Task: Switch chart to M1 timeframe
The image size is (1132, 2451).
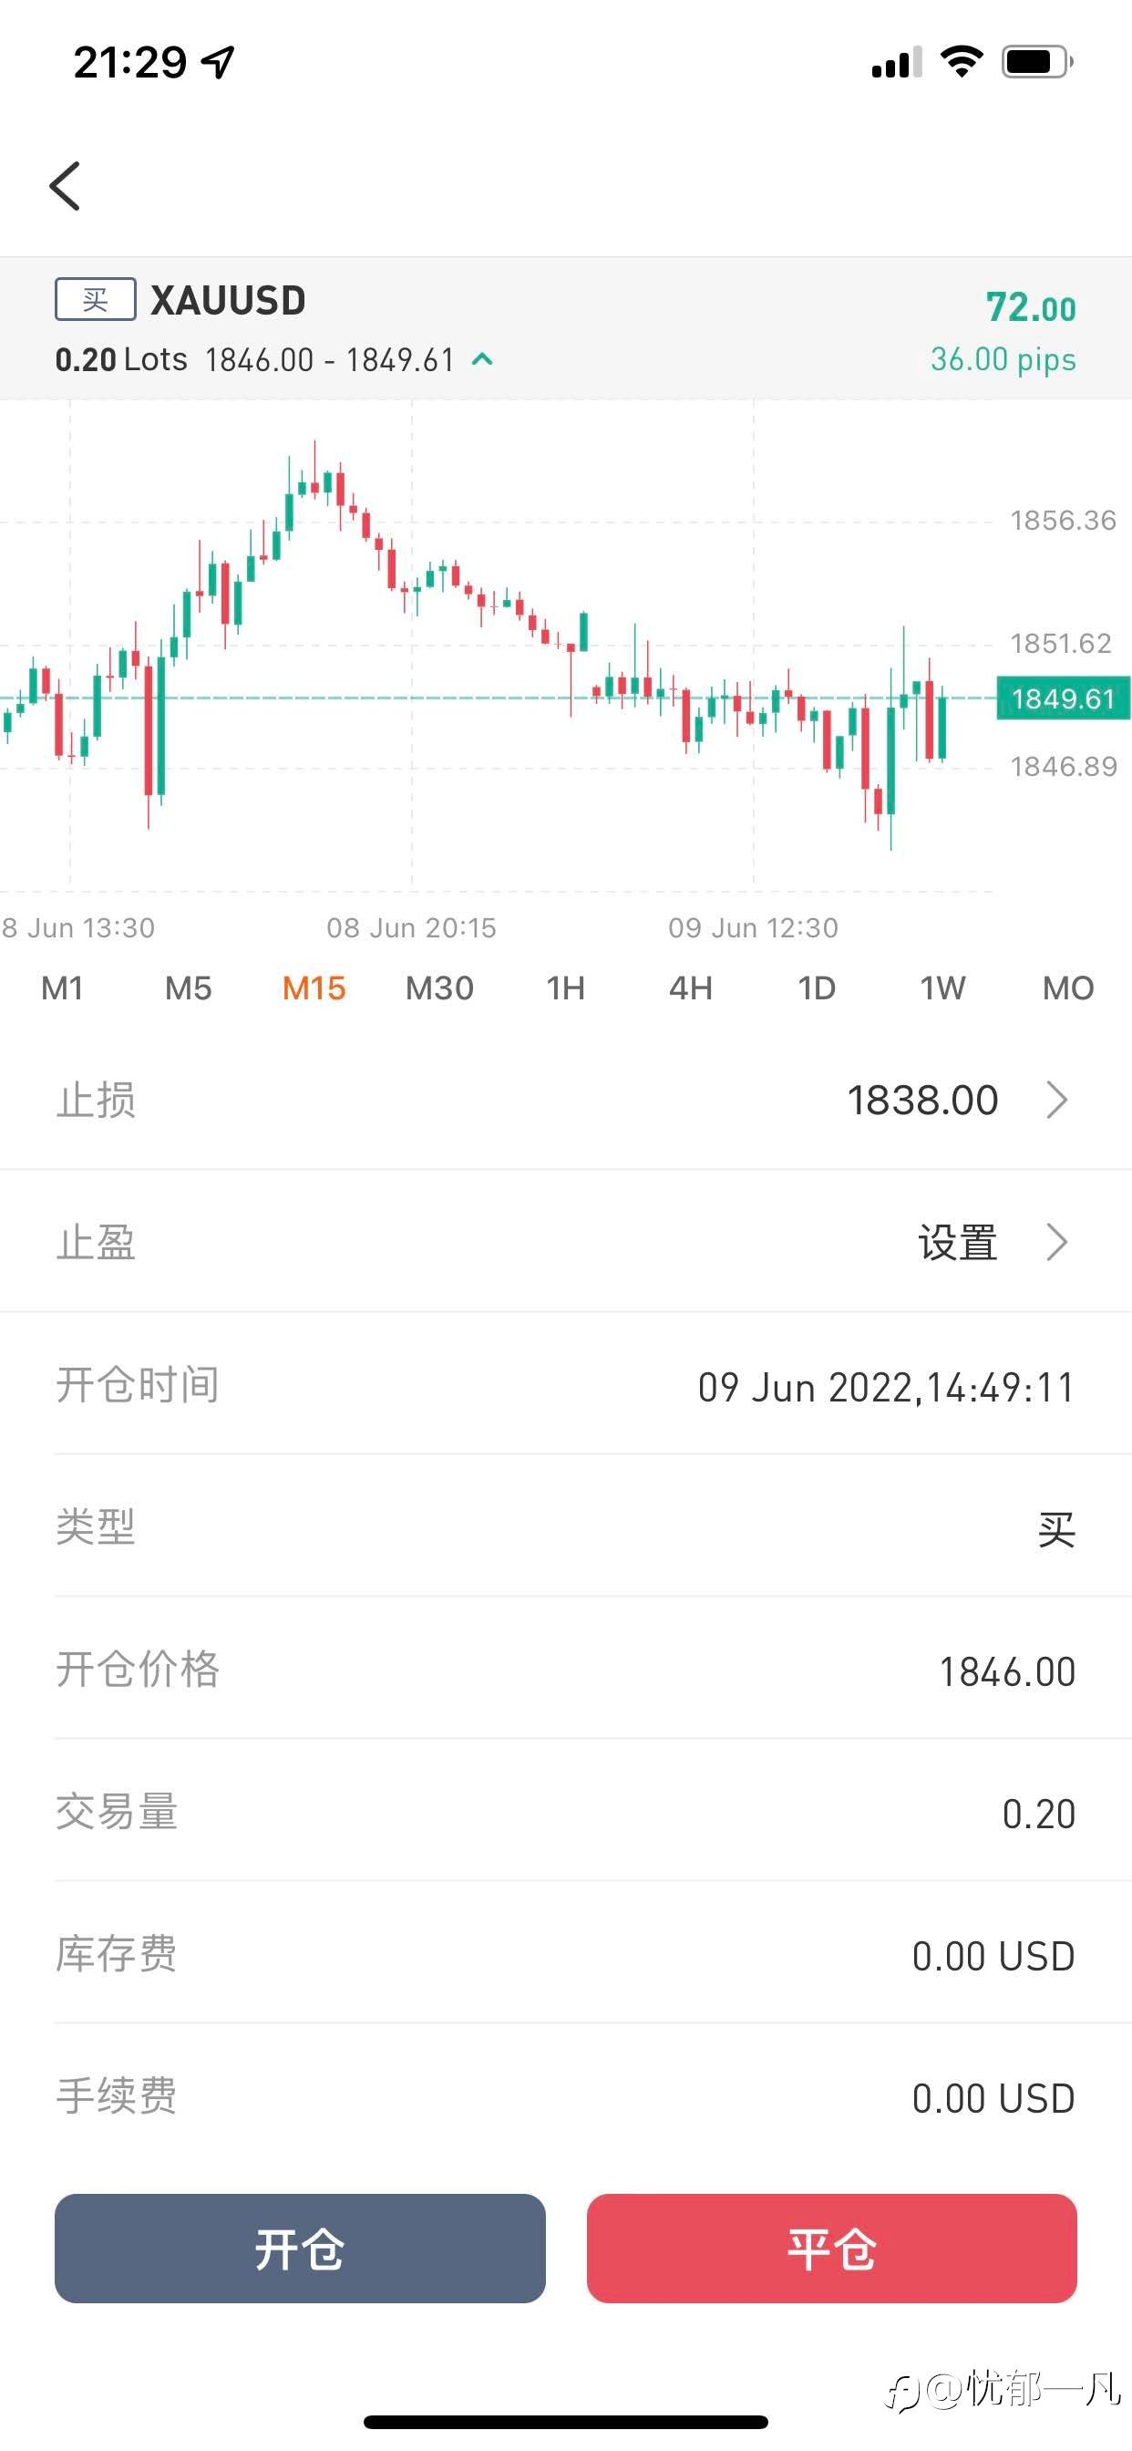Action: (x=62, y=988)
